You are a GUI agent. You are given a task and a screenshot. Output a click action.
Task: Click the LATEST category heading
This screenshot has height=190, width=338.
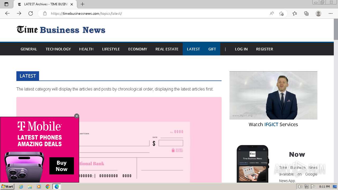click(x=28, y=76)
